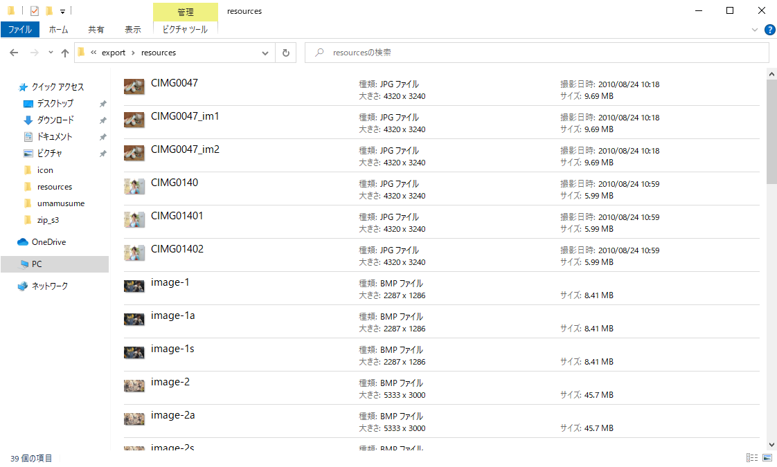Click the file name CIMG0047_im1
Viewport: 777px width, 467px height.
coord(185,116)
